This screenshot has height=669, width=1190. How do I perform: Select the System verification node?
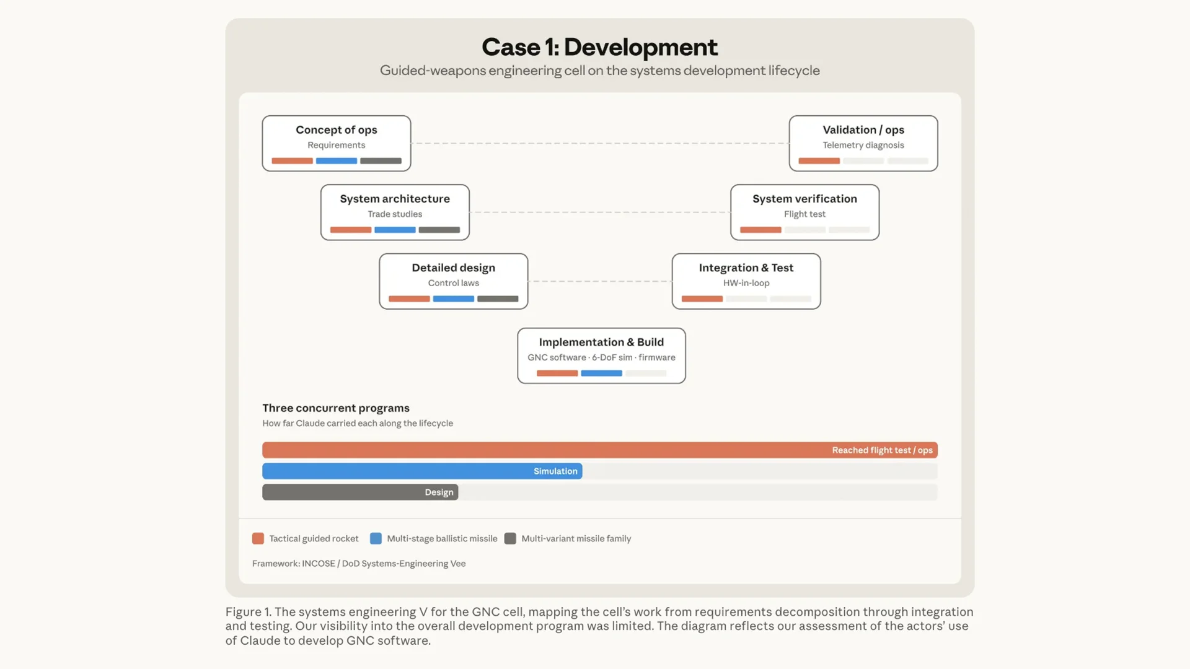(x=804, y=212)
